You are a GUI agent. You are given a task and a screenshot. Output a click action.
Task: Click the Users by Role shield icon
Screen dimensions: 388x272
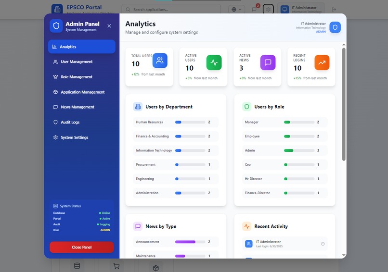coord(246,107)
